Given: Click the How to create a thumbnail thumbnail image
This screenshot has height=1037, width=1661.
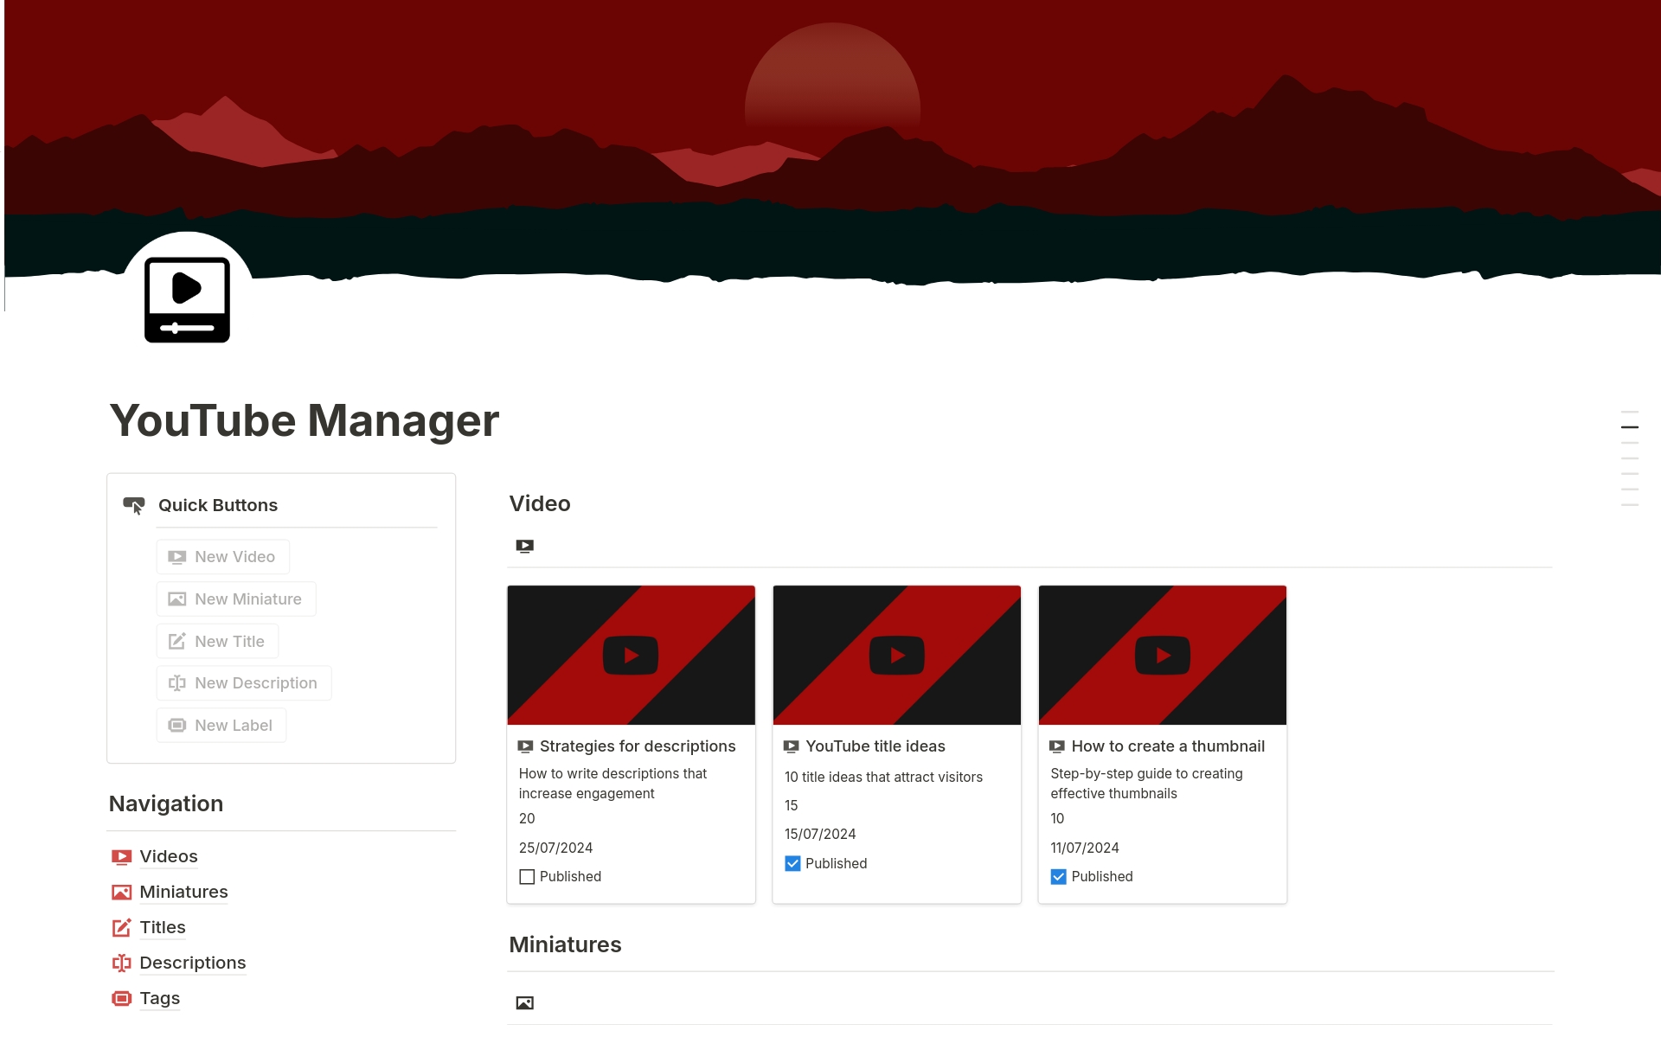Looking at the screenshot, I should coord(1162,655).
